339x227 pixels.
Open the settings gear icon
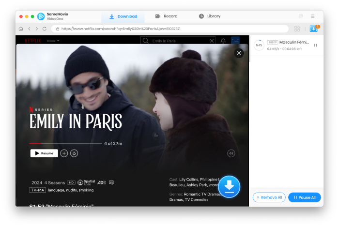301,16
